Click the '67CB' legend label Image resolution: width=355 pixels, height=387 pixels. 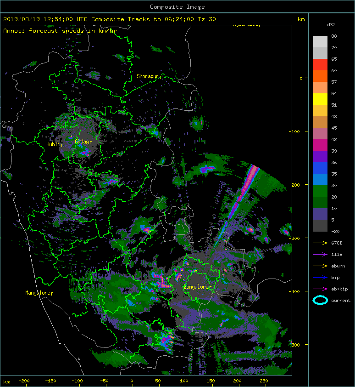click(x=337, y=243)
